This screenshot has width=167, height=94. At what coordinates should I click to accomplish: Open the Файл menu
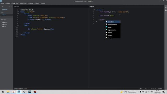[x=2, y=3]
